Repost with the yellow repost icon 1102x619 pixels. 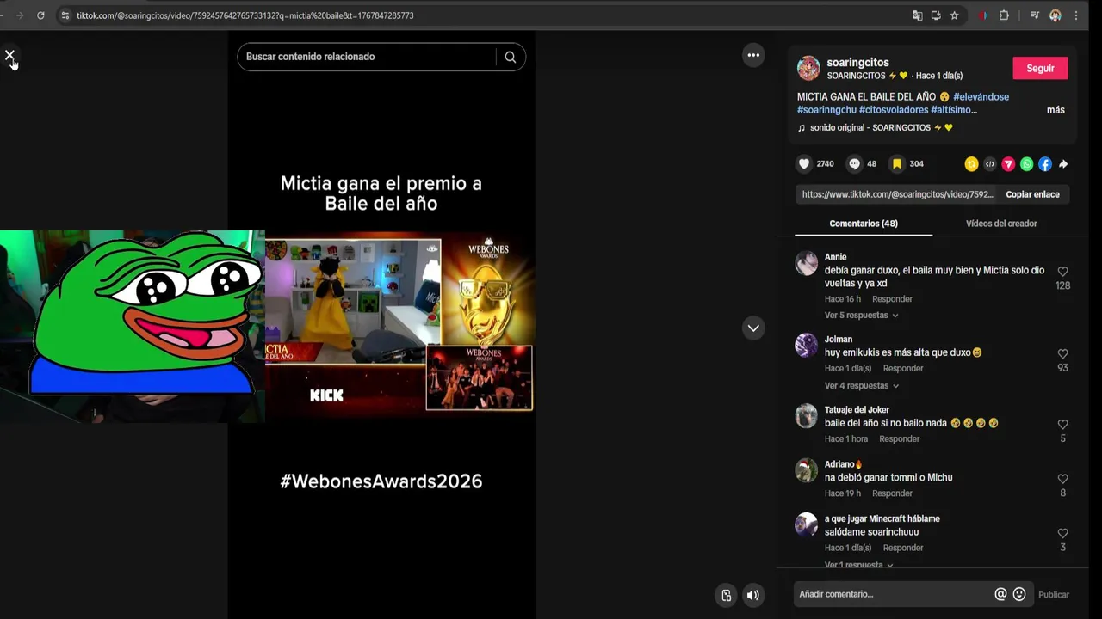point(971,164)
